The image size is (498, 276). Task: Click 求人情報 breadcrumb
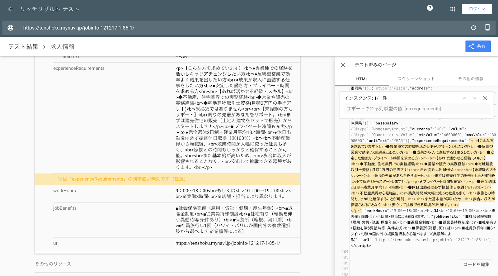pyautogui.click(x=63, y=47)
